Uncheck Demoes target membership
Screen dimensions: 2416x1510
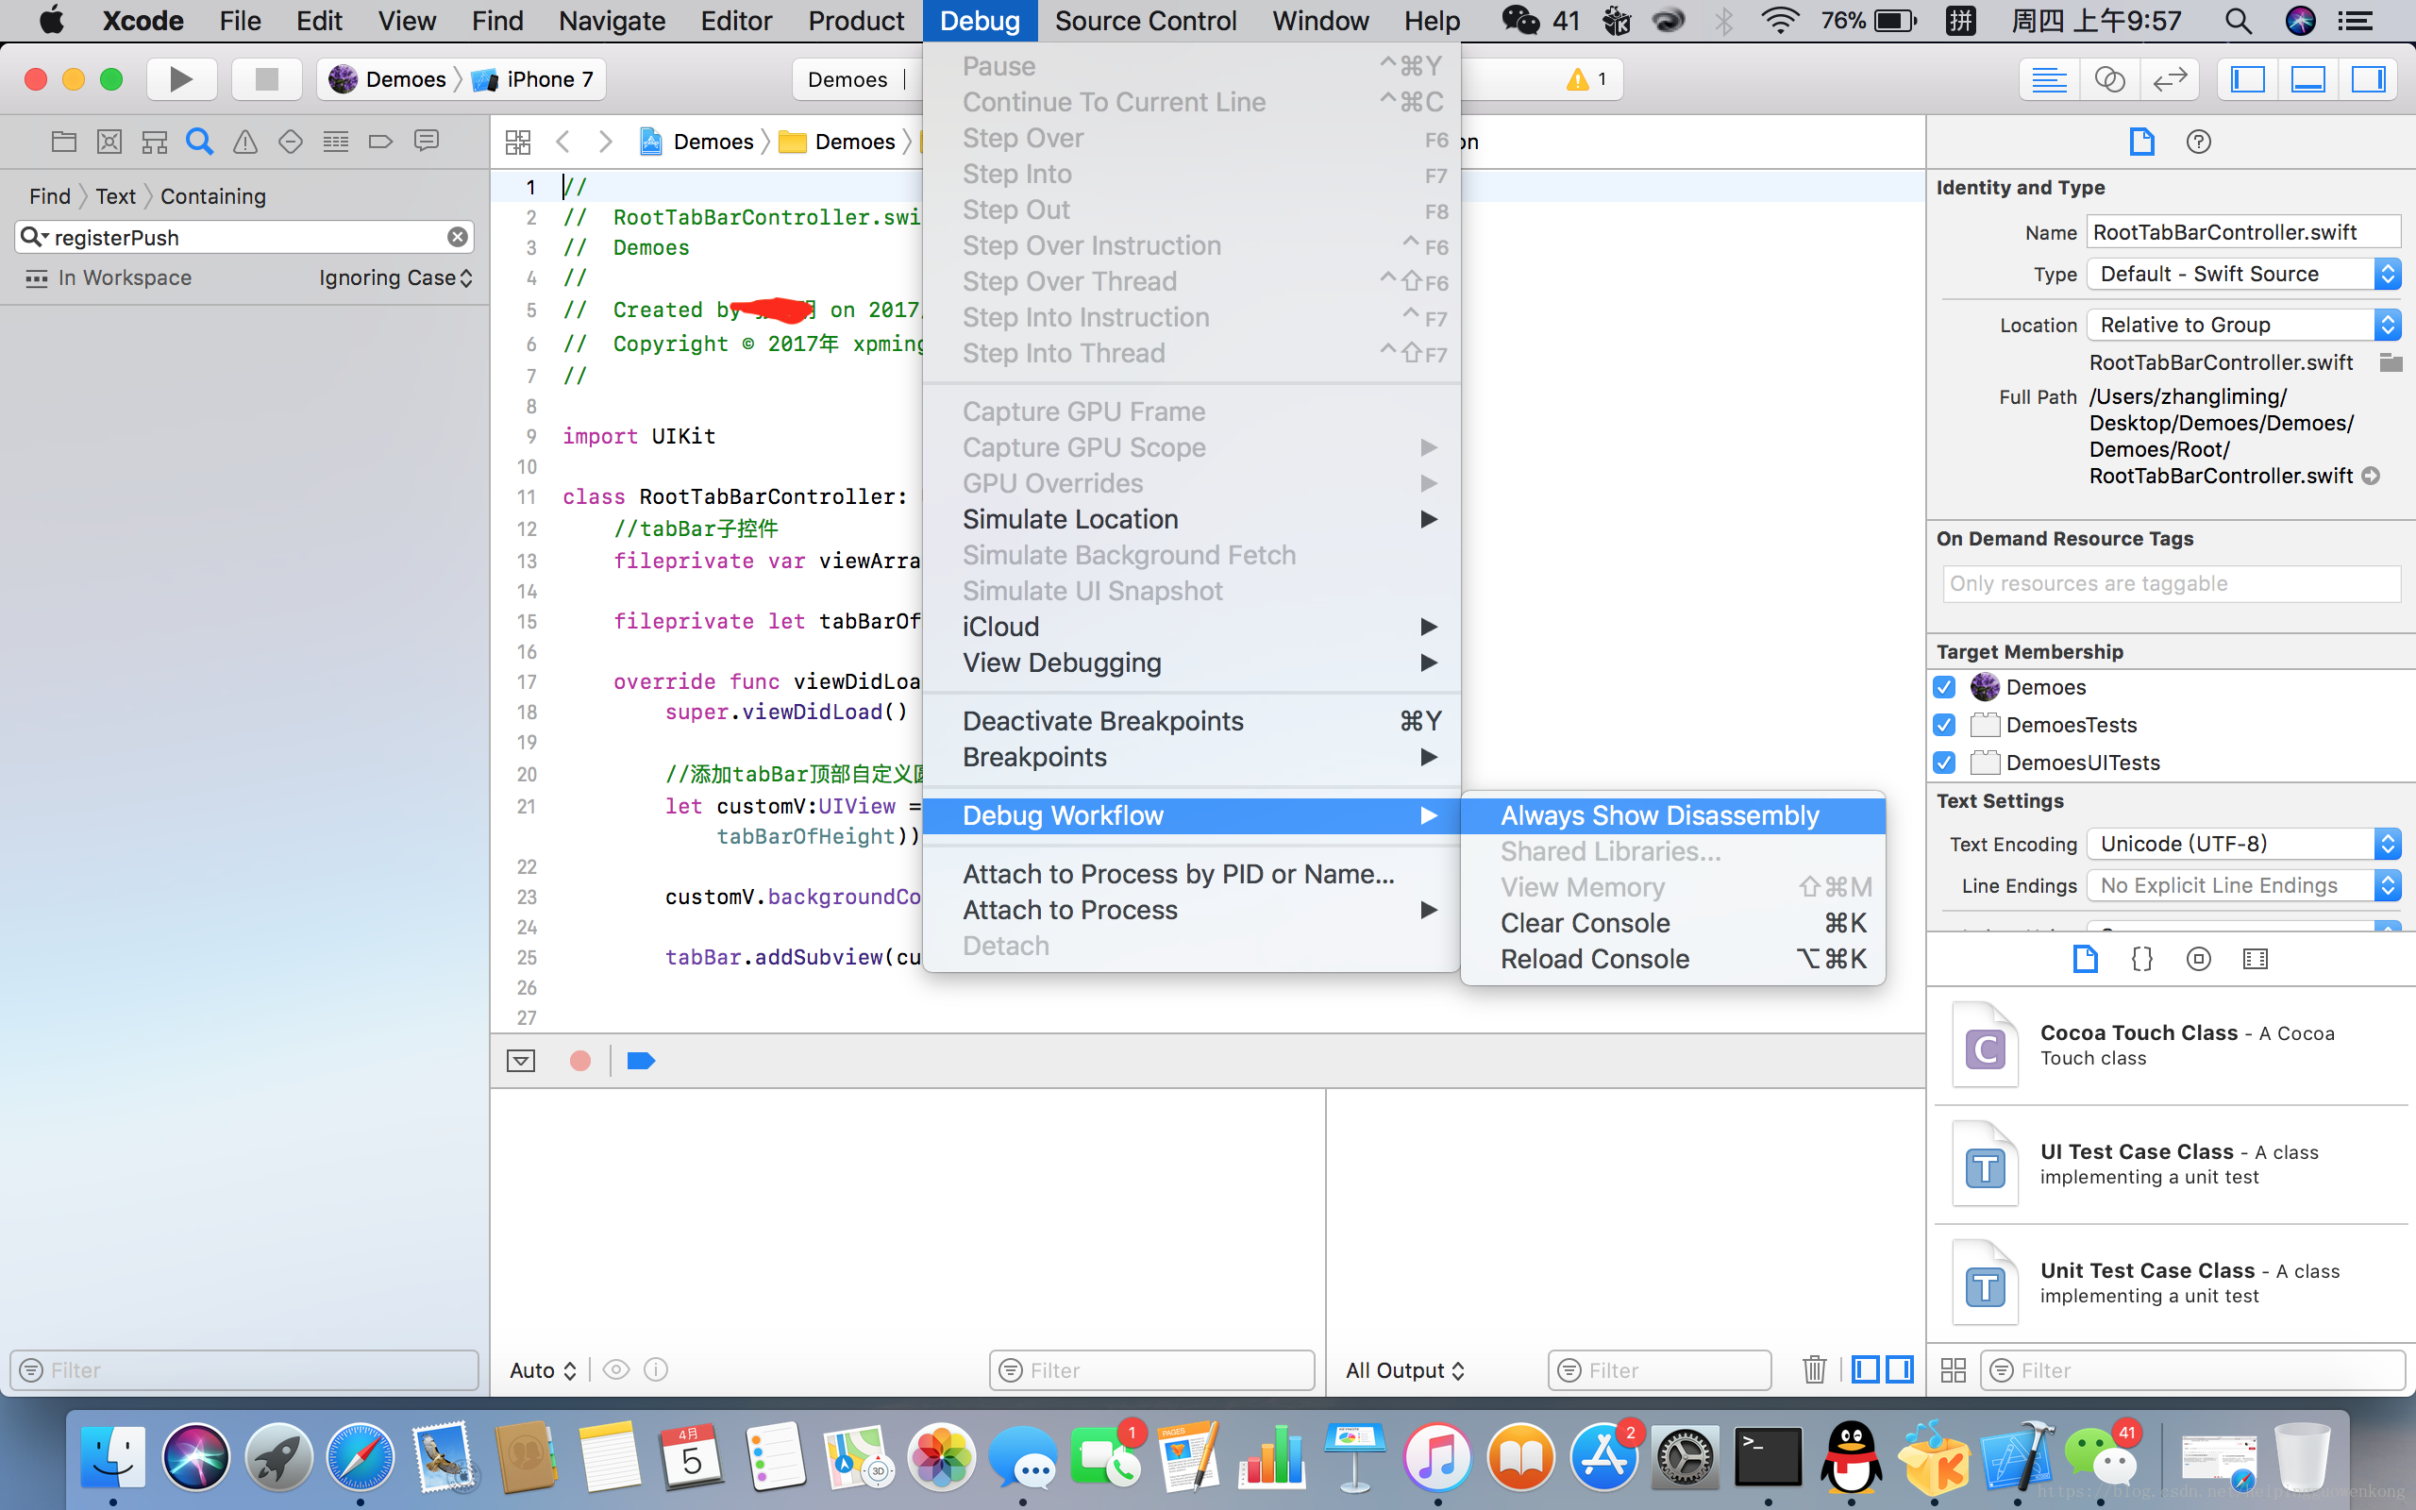(x=1944, y=687)
